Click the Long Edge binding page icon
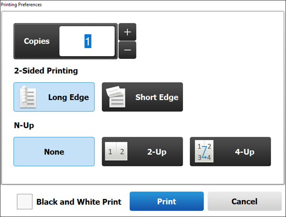The width and height of the screenshot is (286, 217). 28,97
